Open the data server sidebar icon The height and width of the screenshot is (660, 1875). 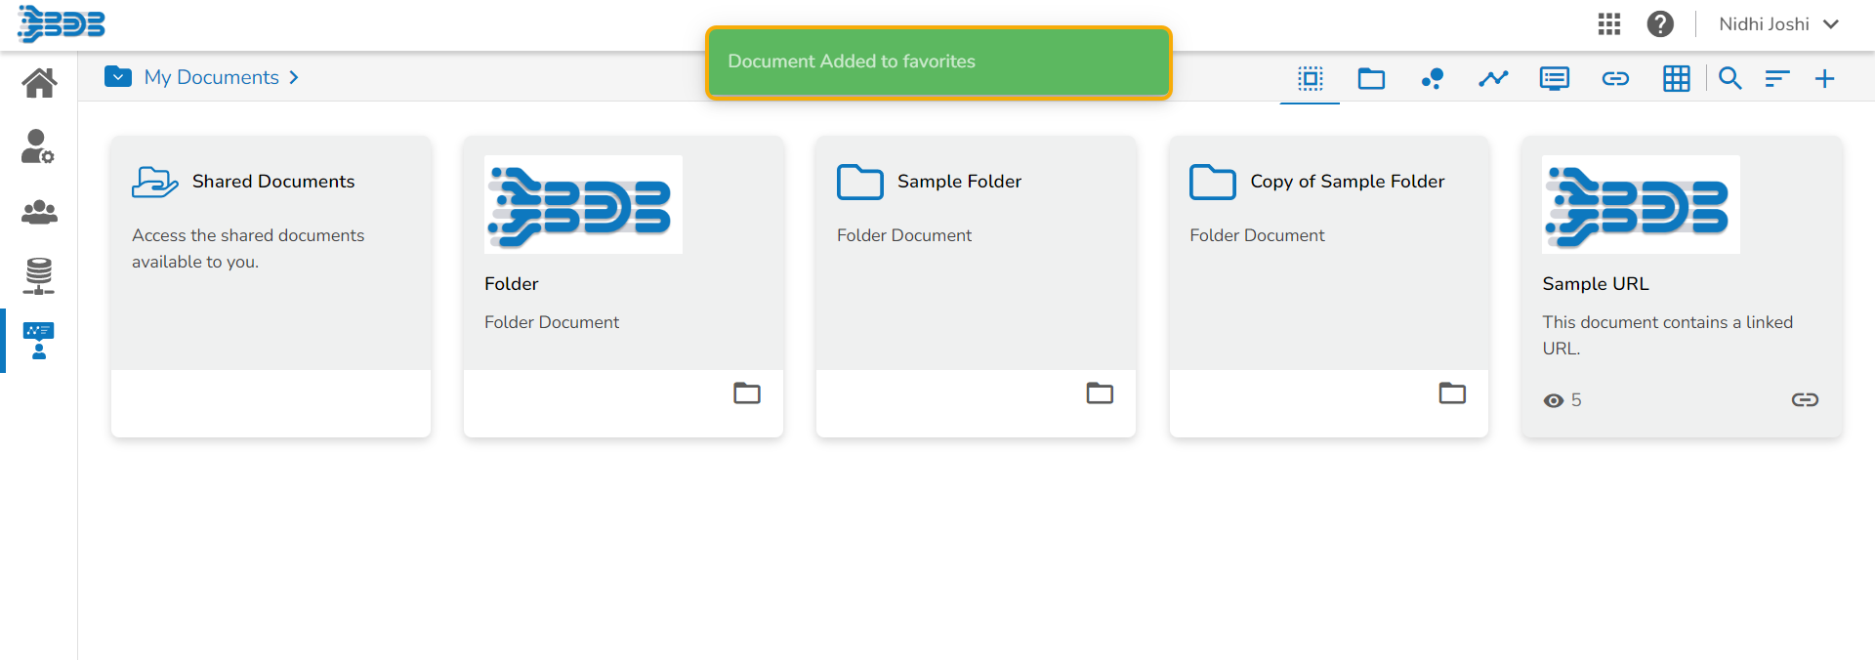39,276
